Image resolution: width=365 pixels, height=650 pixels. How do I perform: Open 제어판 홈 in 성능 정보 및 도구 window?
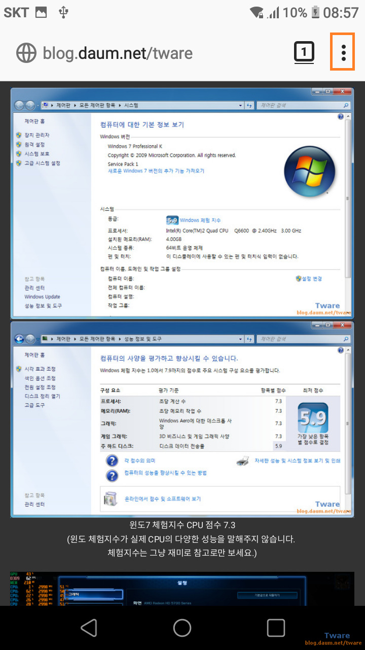tap(35, 355)
